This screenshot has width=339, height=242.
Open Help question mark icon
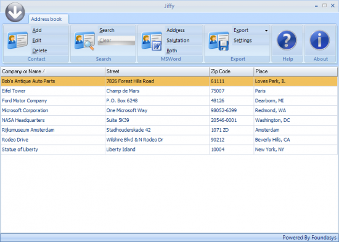tap(287, 40)
